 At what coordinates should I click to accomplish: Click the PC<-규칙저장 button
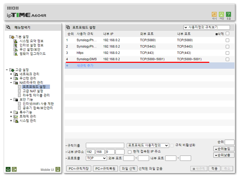pos(79,168)
